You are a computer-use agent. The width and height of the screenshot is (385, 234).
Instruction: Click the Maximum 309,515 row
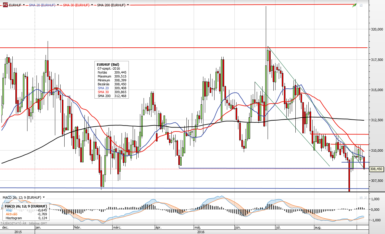coord(112,76)
